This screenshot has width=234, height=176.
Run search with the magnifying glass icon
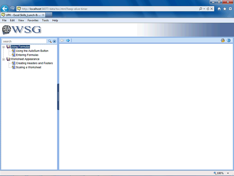tap(50, 41)
